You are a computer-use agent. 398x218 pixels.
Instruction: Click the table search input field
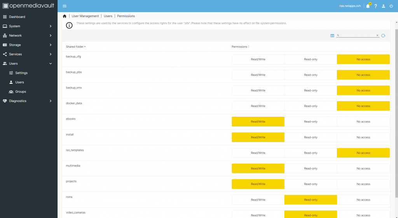click(358, 35)
